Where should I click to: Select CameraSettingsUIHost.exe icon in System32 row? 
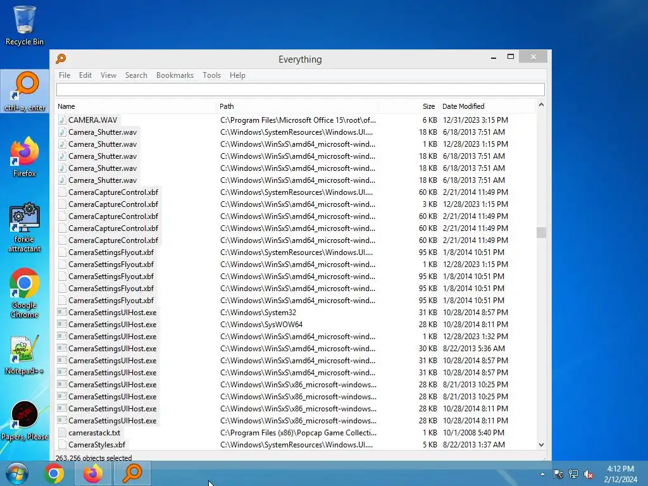click(x=62, y=313)
